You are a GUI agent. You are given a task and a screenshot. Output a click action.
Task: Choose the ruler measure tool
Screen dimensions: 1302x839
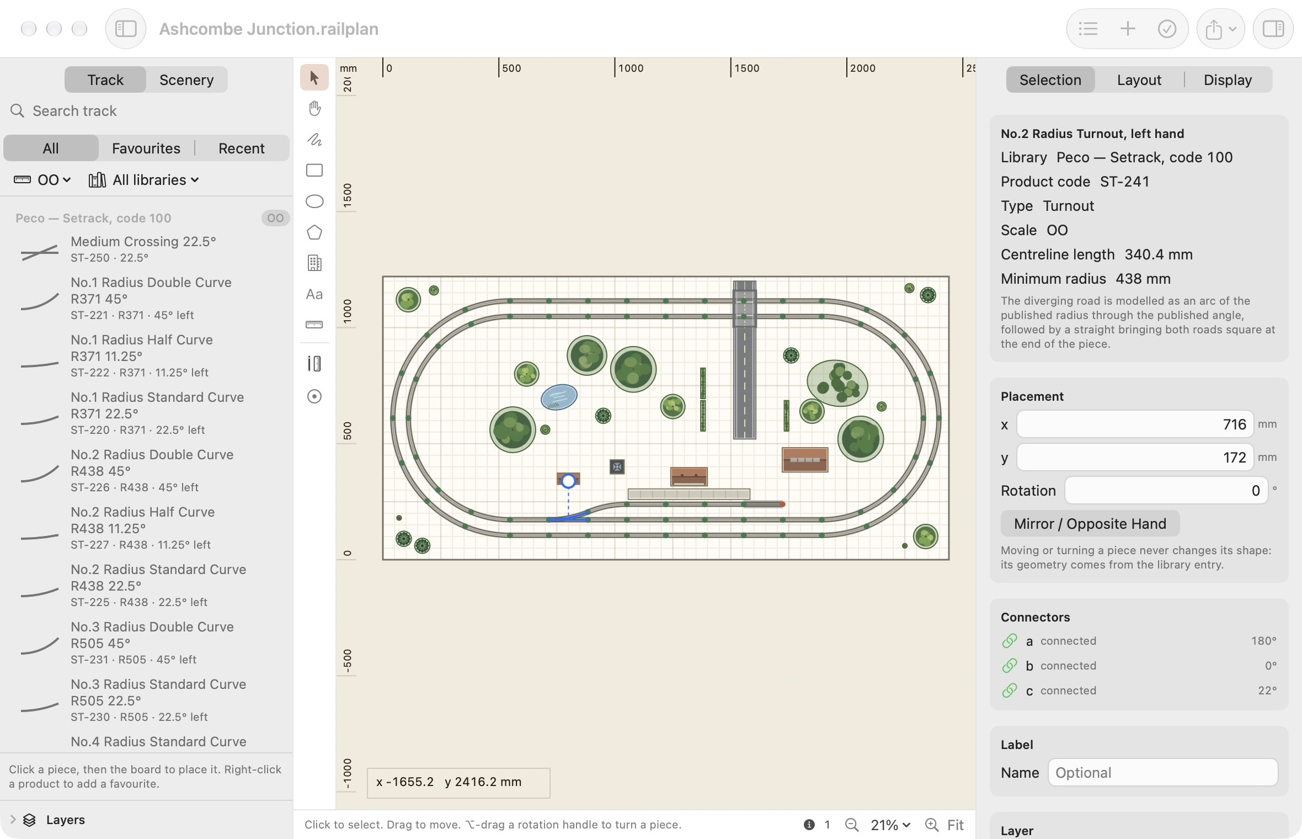[x=314, y=325]
